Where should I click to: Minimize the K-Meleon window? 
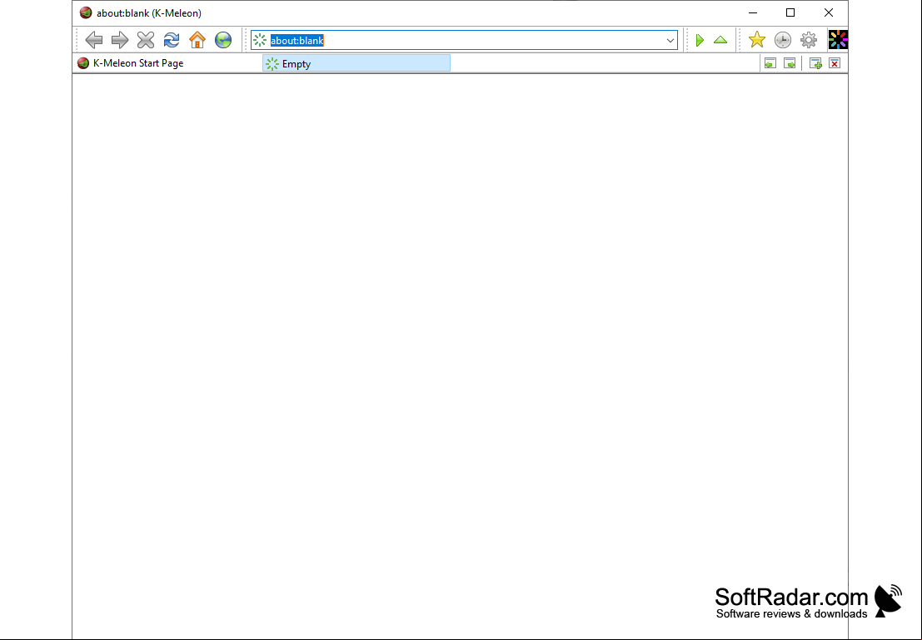tap(753, 13)
